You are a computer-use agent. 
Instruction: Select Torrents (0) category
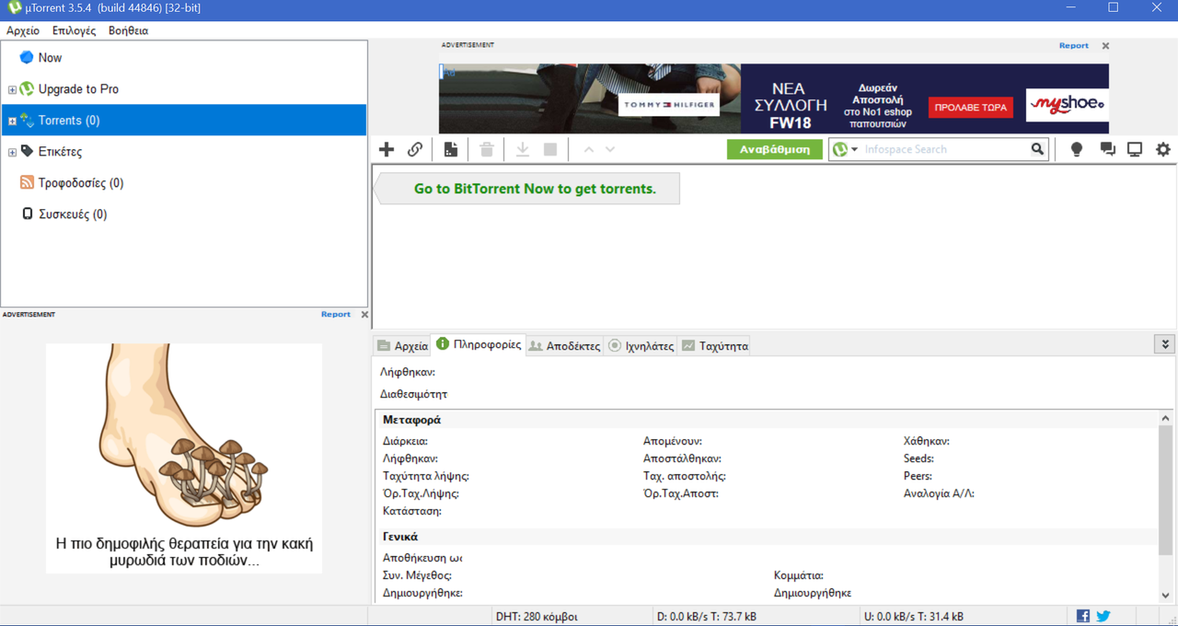click(x=184, y=121)
